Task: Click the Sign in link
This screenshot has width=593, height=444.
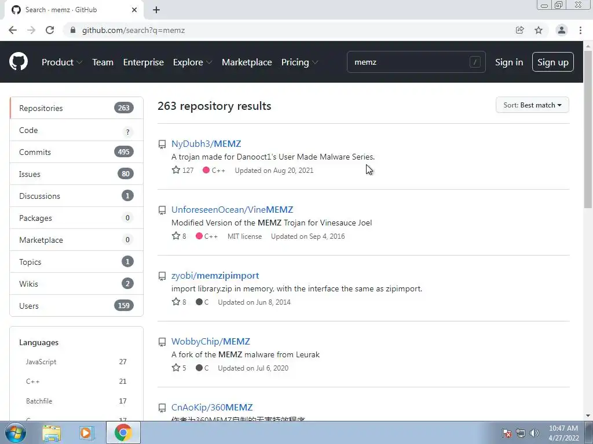Action: pos(509,62)
